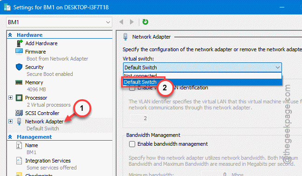Click 2 Virtual processors text

click(x=49, y=105)
